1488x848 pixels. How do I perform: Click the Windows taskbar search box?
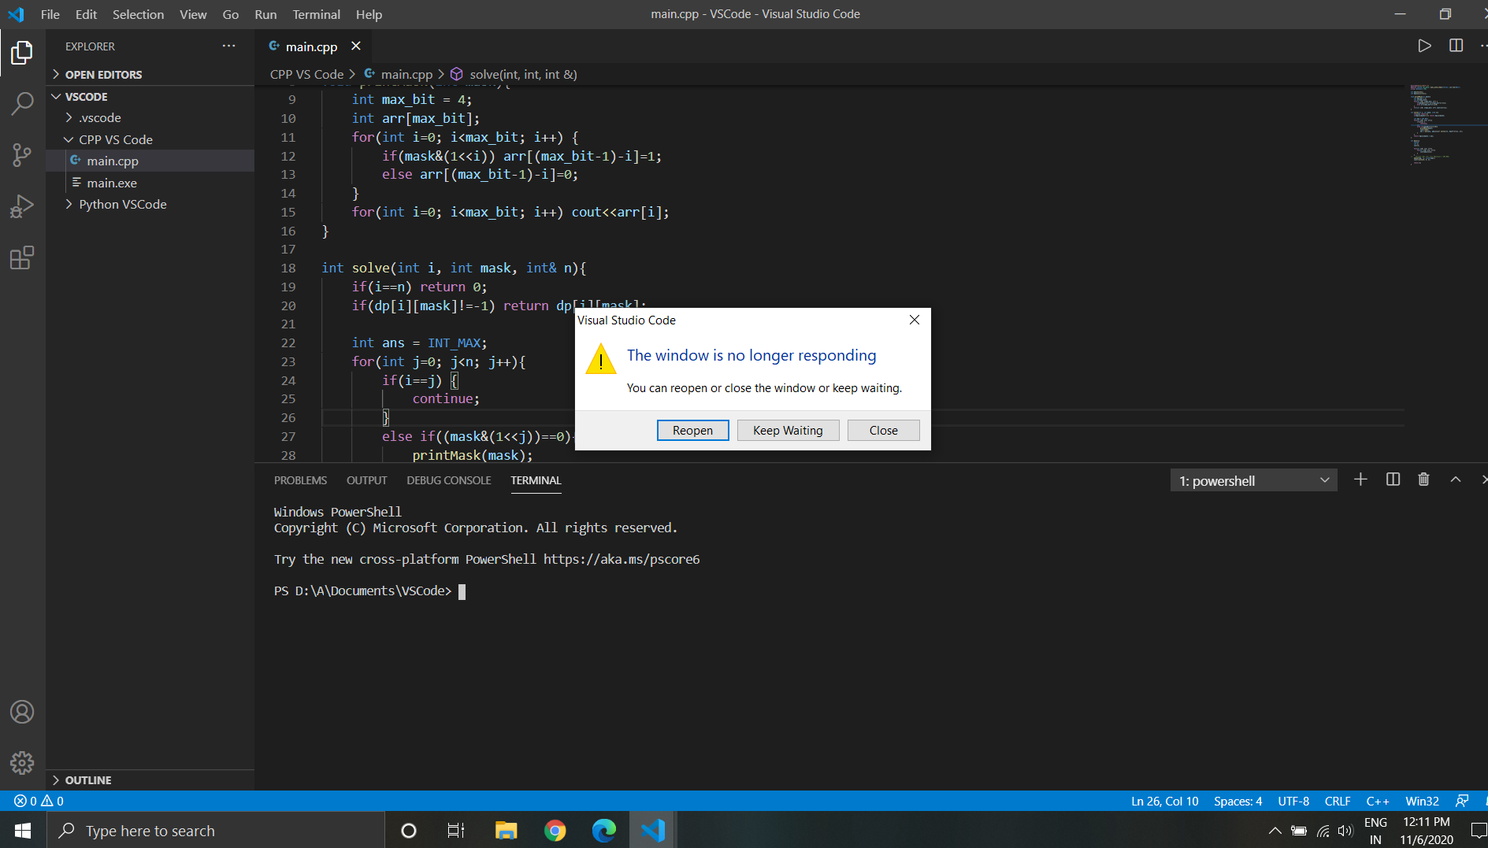click(216, 831)
